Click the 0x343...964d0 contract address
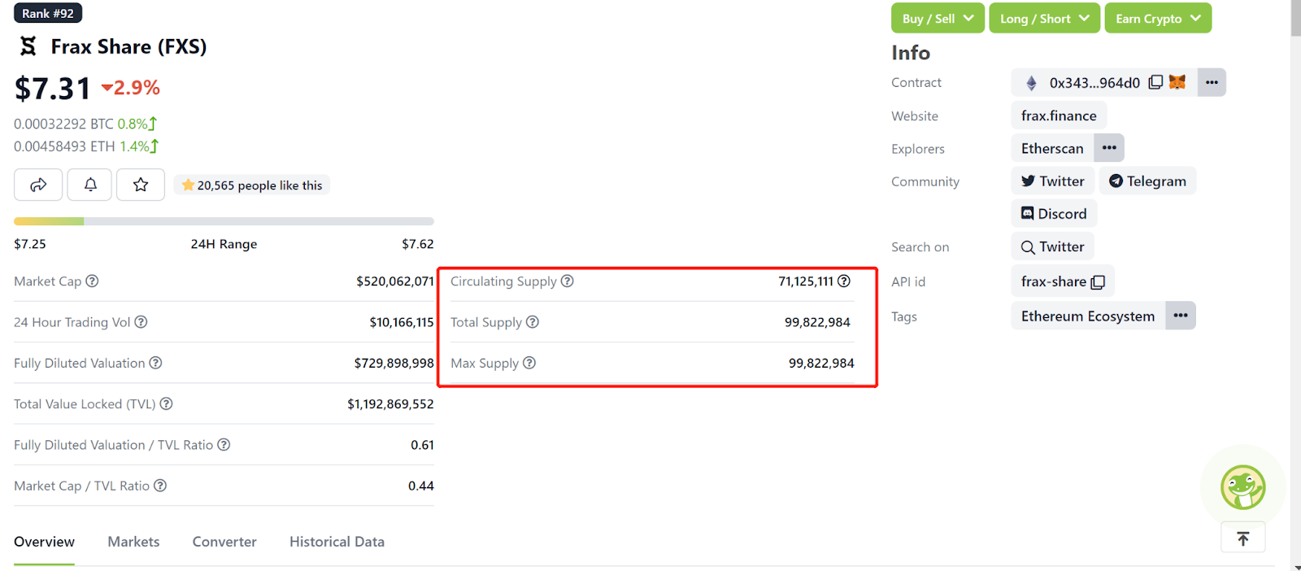Screen dimensions: 1301x571 tap(1094, 83)
